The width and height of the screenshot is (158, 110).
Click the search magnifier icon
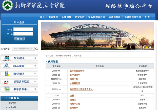(x=36, y=49)
